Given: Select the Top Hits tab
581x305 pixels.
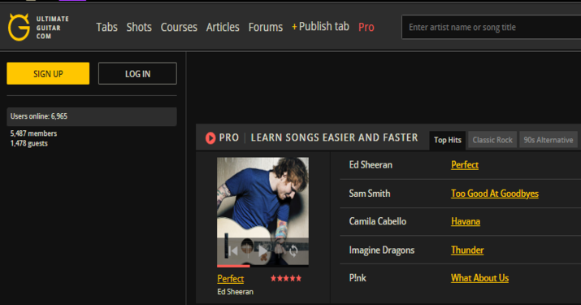Looking at the screenshot, I should [x=448, y=140].
